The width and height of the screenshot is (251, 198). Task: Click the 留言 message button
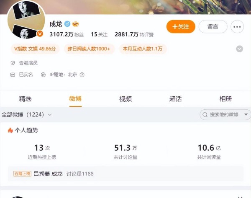213,27
